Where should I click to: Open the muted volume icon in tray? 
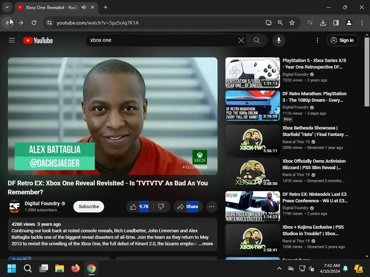click(x=311, y=268)
